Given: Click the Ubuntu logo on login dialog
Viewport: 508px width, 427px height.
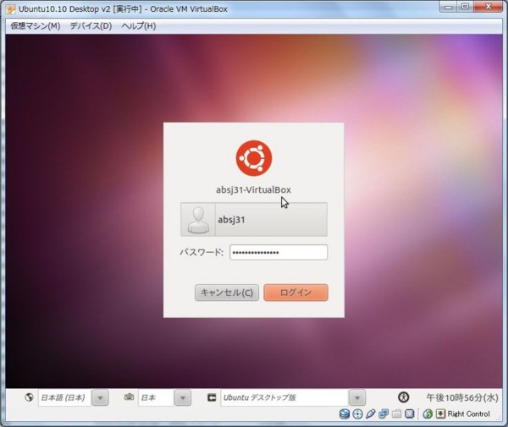Looking at the screenshot, I should click(254, 158).
